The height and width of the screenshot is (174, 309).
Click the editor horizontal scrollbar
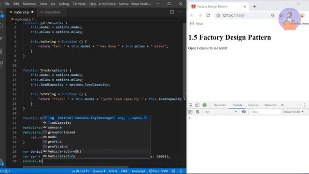[x=76, y=167]
